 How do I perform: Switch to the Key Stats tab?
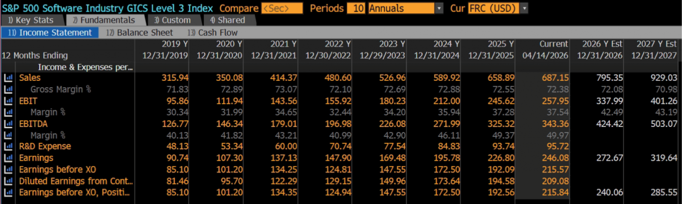point(32,20)
